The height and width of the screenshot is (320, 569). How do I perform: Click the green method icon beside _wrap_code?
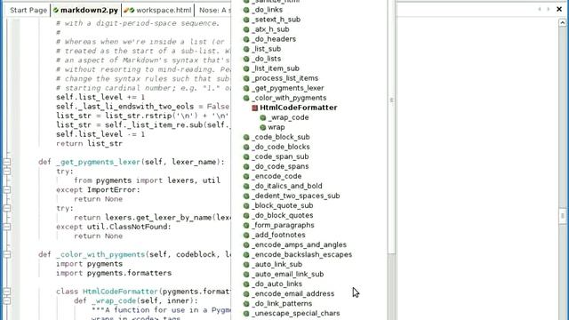pyautogui.click(x=263, y=117)
